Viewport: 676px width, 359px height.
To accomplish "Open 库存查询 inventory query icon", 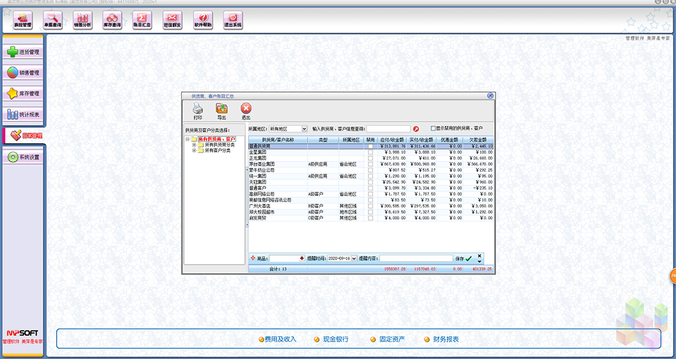I will [112, 20].
